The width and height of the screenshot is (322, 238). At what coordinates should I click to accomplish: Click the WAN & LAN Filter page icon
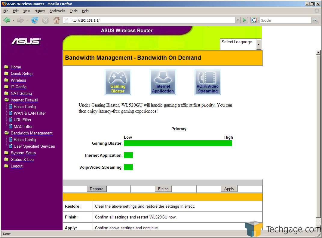[11, 113]
